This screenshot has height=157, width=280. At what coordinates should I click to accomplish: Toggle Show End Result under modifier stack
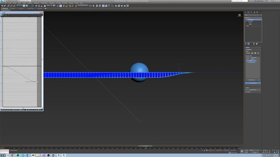[x=248, y=44]
